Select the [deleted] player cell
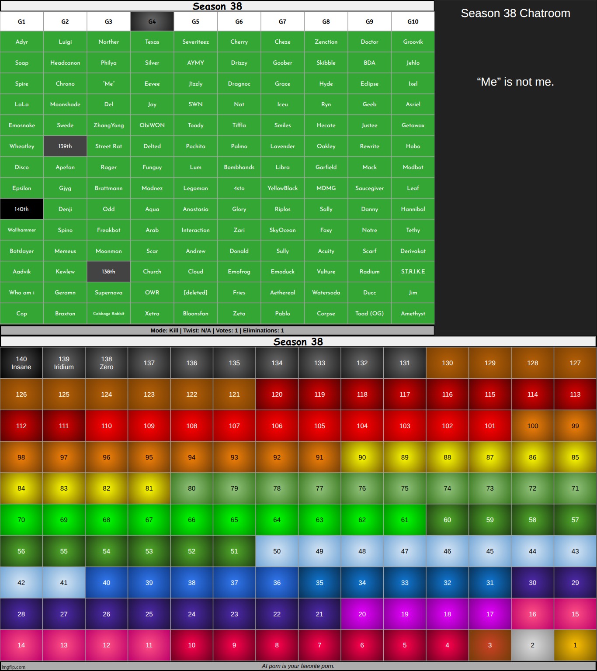The height and width of the screenshot is (671, 597). point(195,293)
